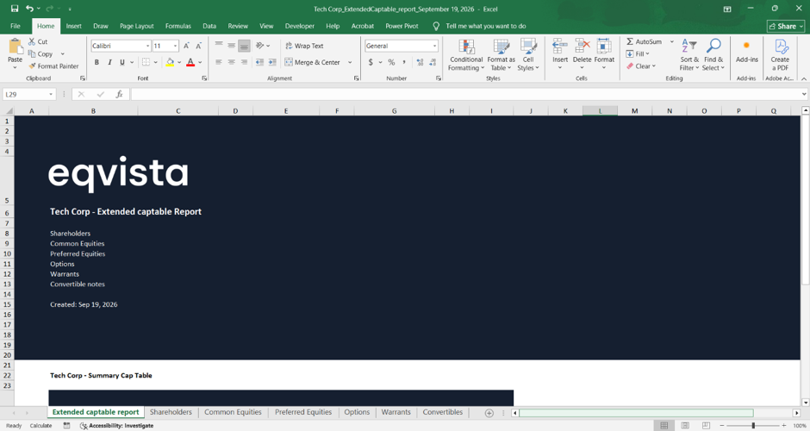The width and height of the screenshot is (810, 431).
Task: Decrease decimal places
Action: tap(433, 62)
